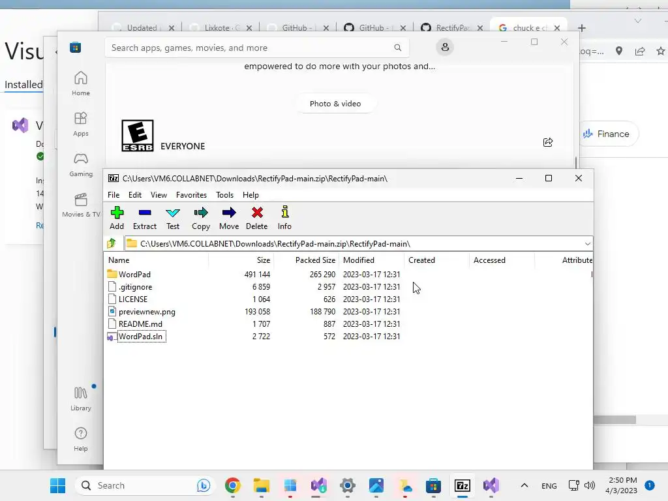The width and height of the screenshot is (668, 501).
Task: Open the View menu in 7-Zip
Action: pyautogui.click(x=159, y=194)
